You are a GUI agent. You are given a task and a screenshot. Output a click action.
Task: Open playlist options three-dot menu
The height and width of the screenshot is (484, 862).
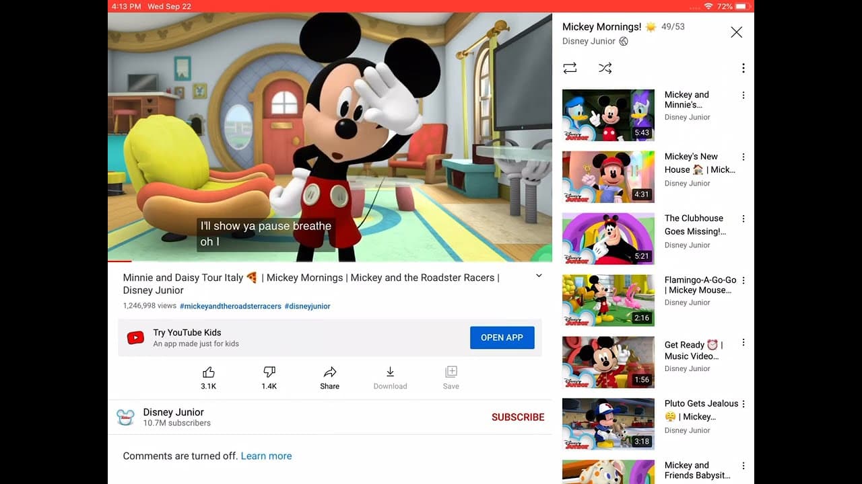743,68
